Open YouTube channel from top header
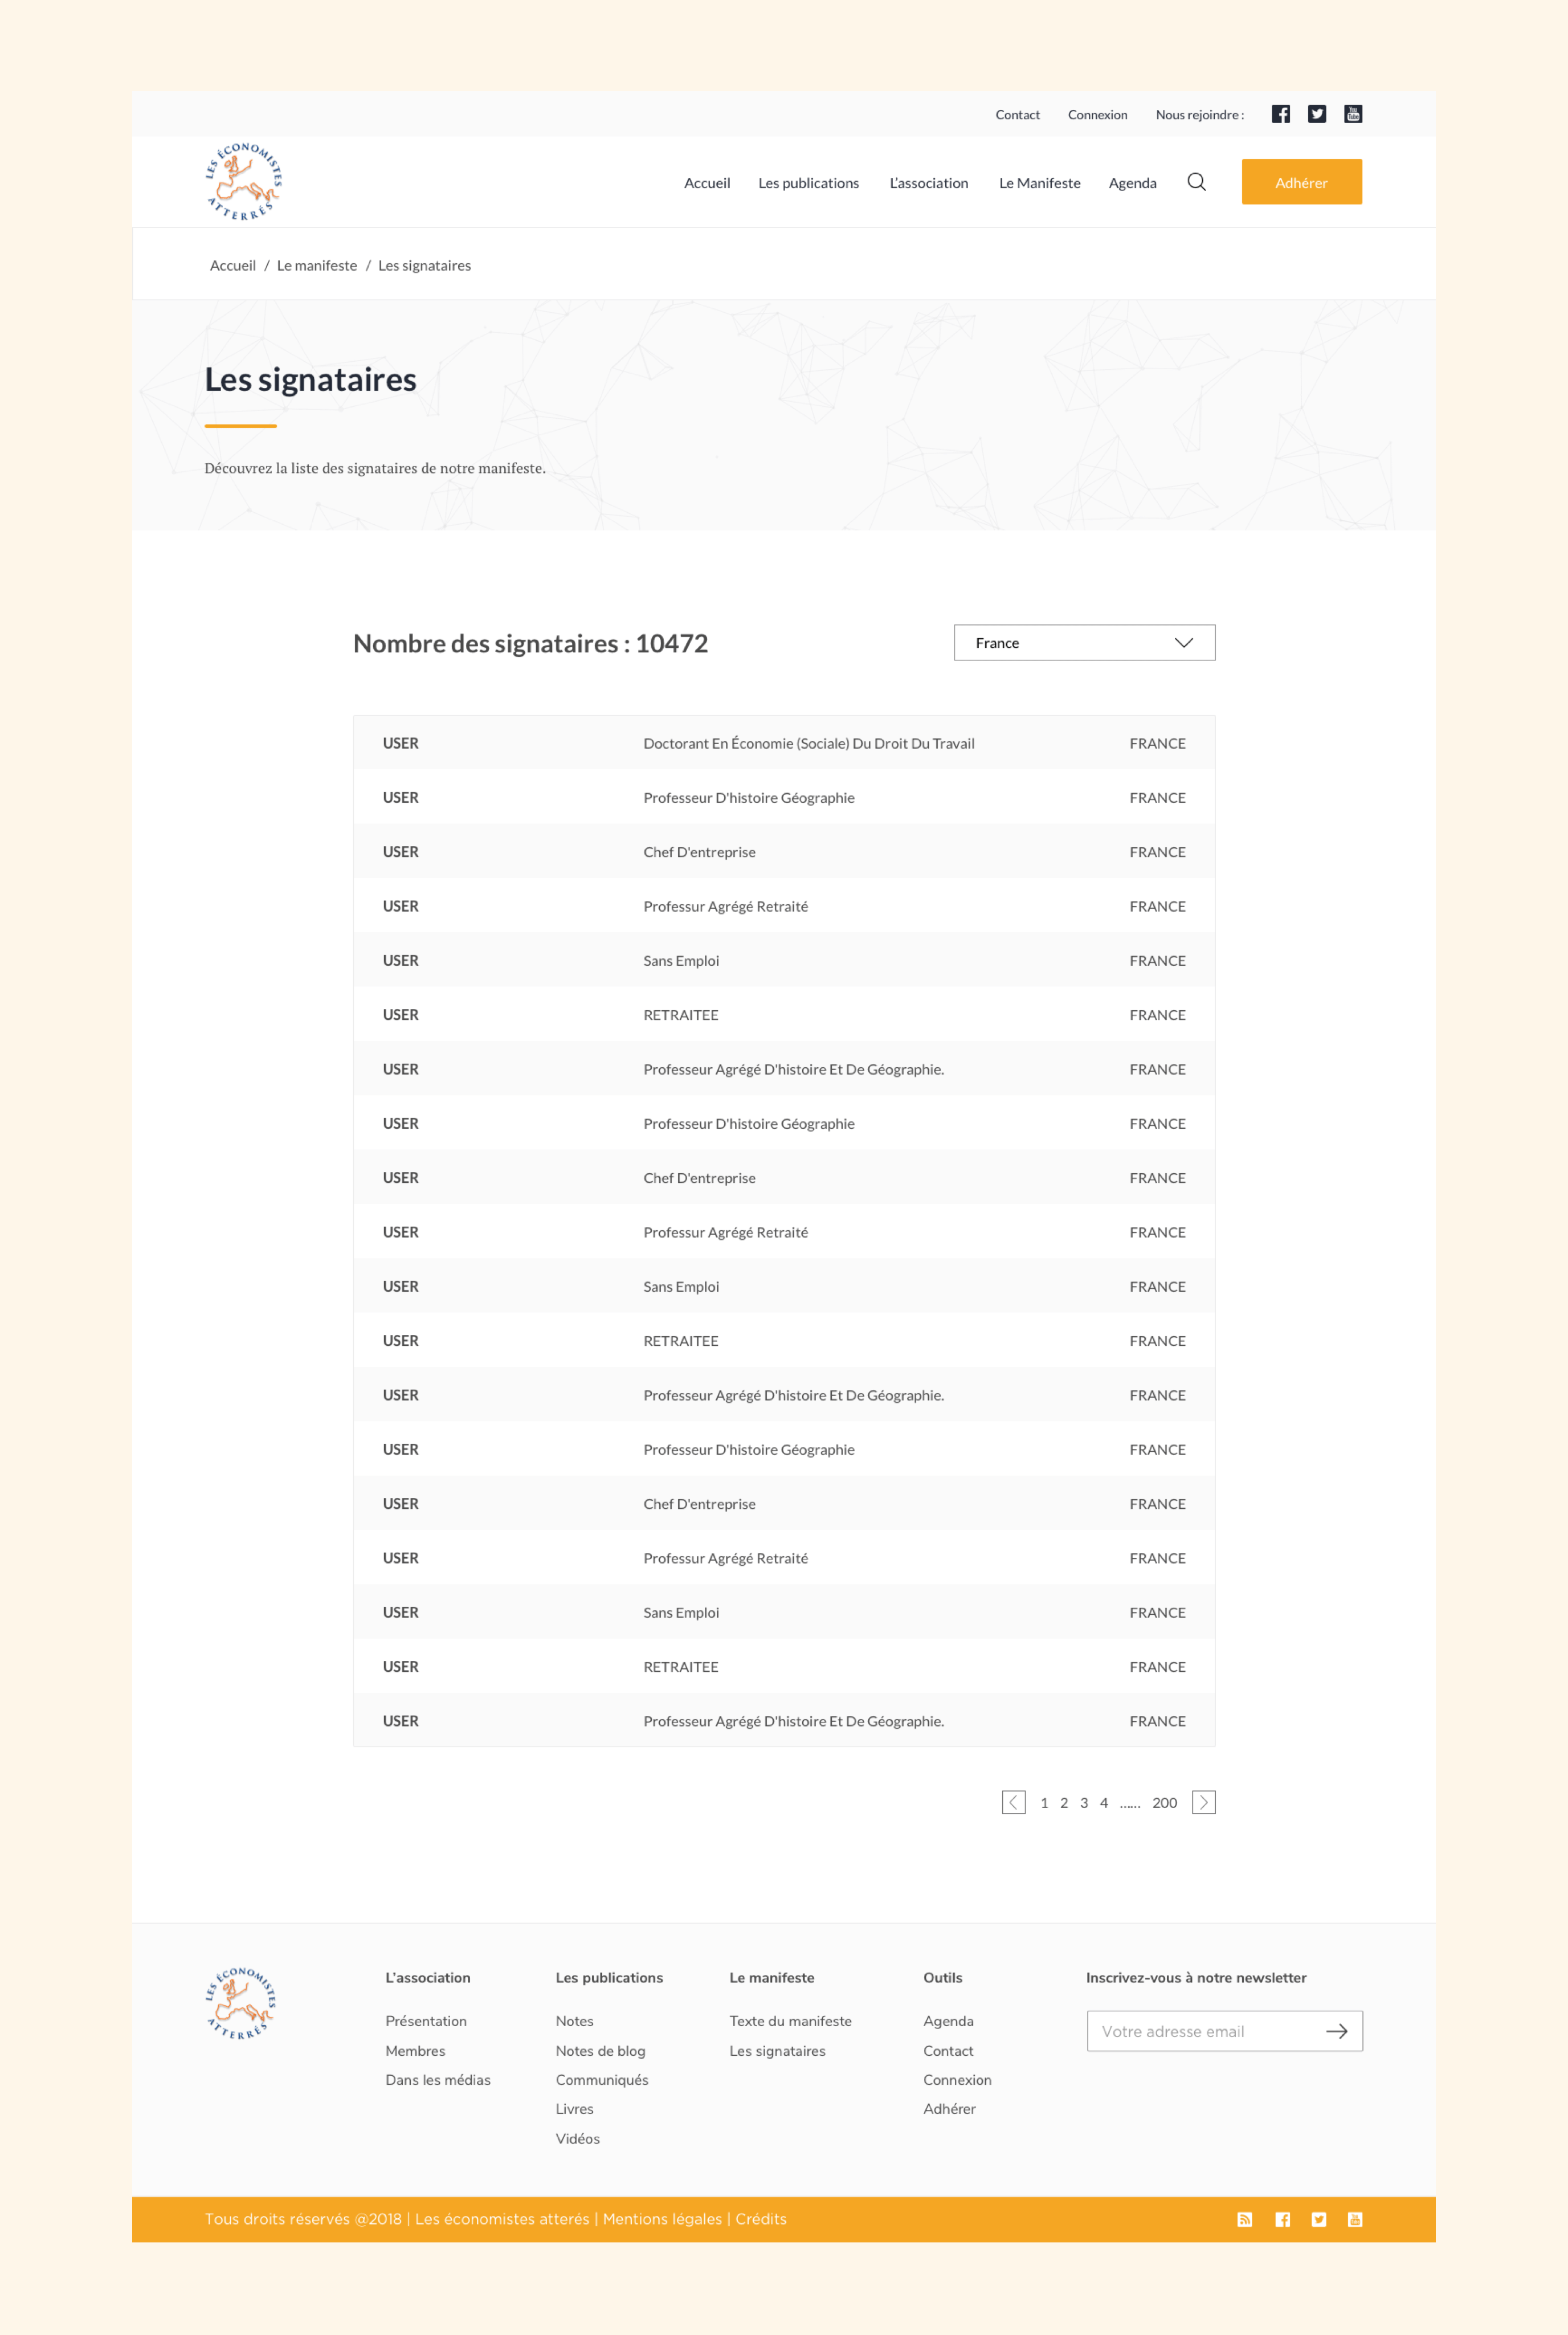 coord(1353,114)
